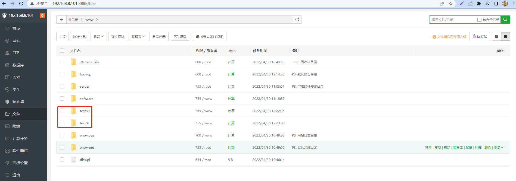
Task: Open the browser share icon
Action: coord(442,4)
